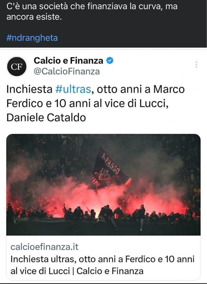The height and width of the screenshot is (284, 207).
Task: Click the 'ancora esiste.' text line
Action: coord(34,17)
